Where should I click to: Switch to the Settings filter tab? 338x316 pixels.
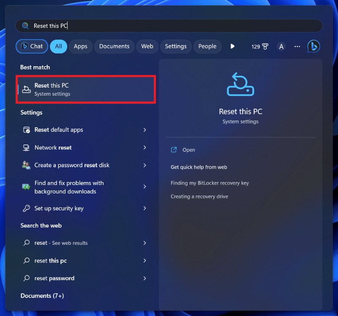(176, 46)
